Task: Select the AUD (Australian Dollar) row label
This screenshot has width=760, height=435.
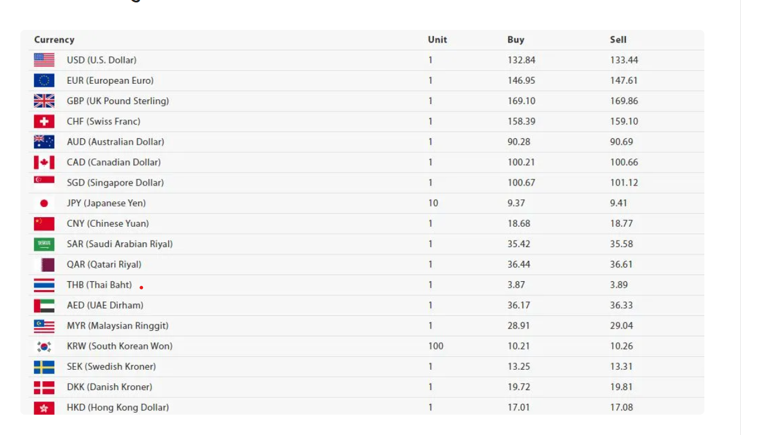Action: click(115, 142)
